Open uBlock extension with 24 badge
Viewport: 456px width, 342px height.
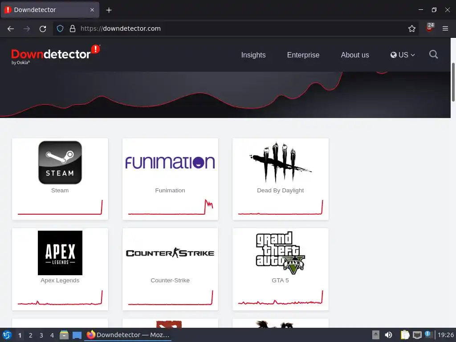pos(430,28)
